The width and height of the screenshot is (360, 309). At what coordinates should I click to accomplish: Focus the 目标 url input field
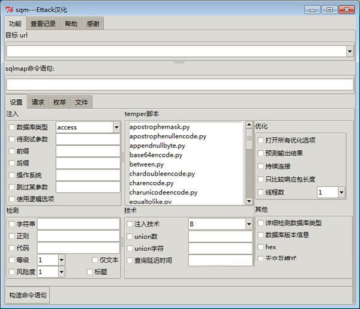click(176, 51)
